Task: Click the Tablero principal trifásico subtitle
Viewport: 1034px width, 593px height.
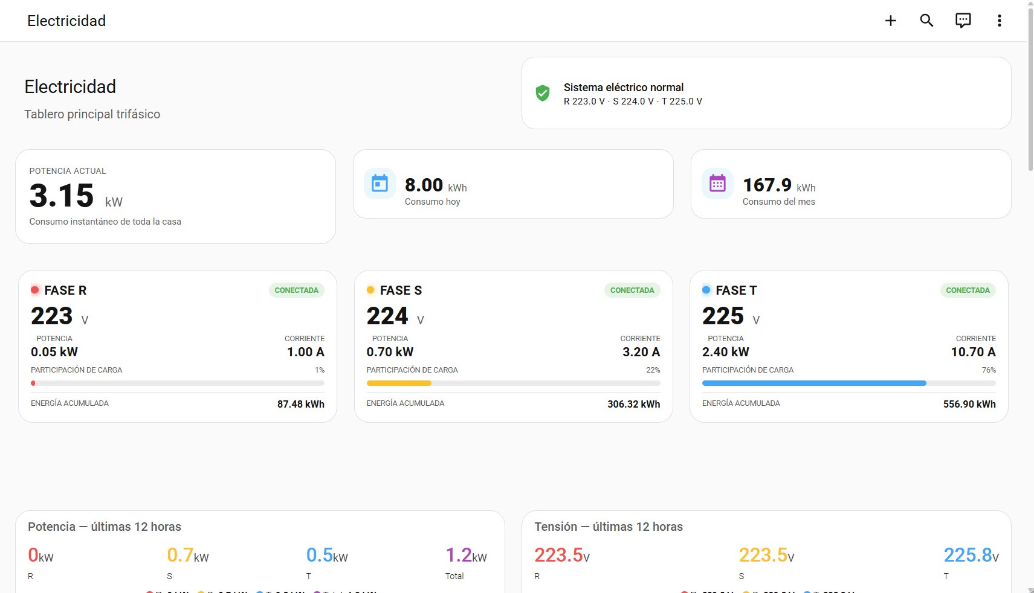Action: (92, 114)
